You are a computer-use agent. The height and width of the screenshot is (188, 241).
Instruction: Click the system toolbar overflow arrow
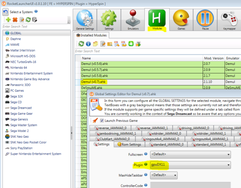[x=69, y=20]
